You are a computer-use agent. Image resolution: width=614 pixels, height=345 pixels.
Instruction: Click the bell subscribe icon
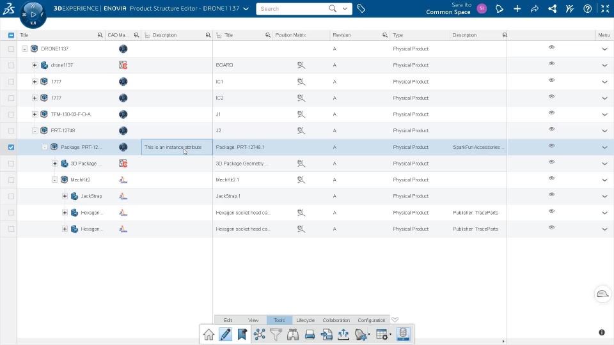point(361,334)
